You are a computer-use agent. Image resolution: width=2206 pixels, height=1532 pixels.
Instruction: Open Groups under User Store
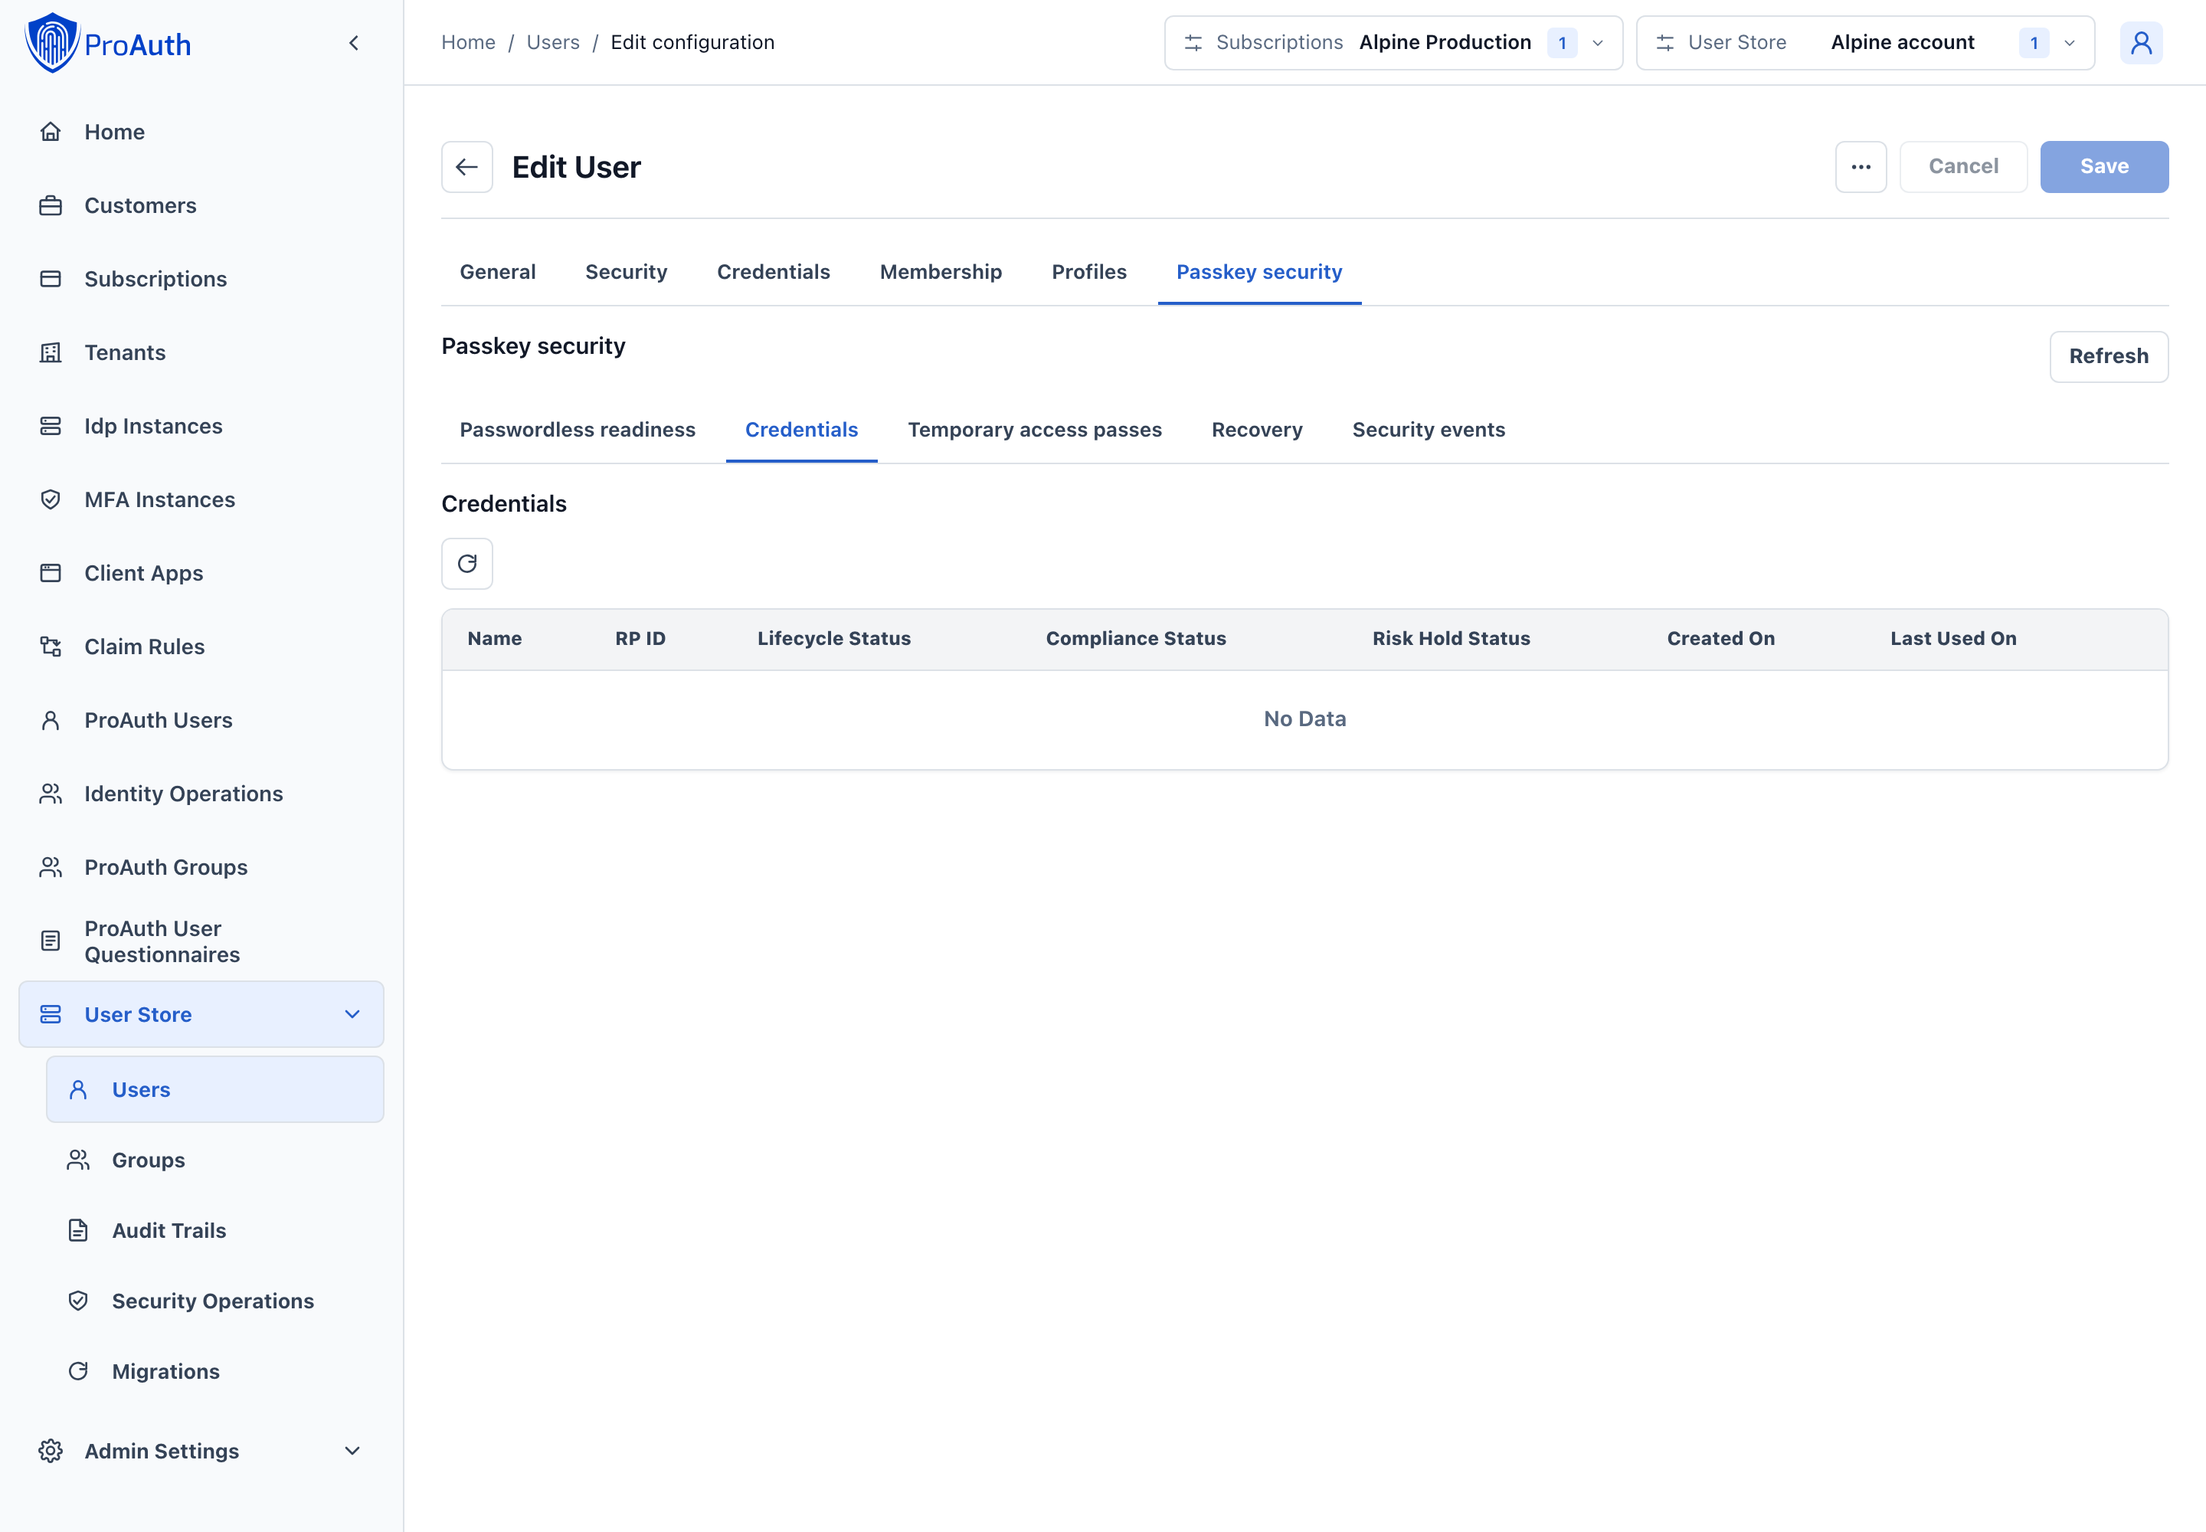click(215, 1160)
